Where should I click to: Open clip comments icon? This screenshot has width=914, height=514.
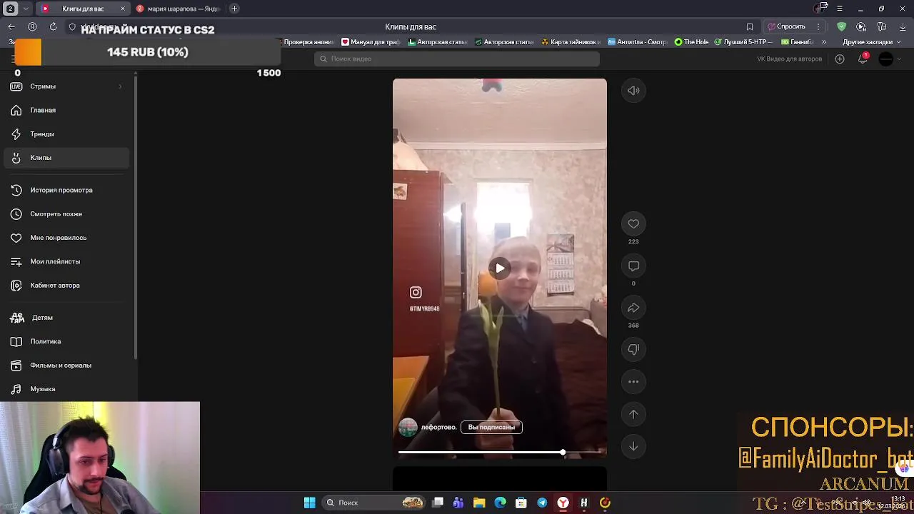click(x=633, y=266)
